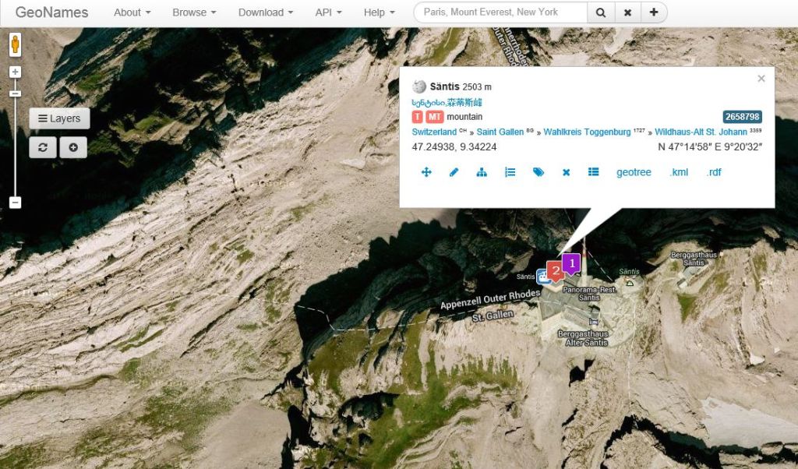Open the API menu
The height and width of the screenshot is (469, 798).
(x=328, y=12)
